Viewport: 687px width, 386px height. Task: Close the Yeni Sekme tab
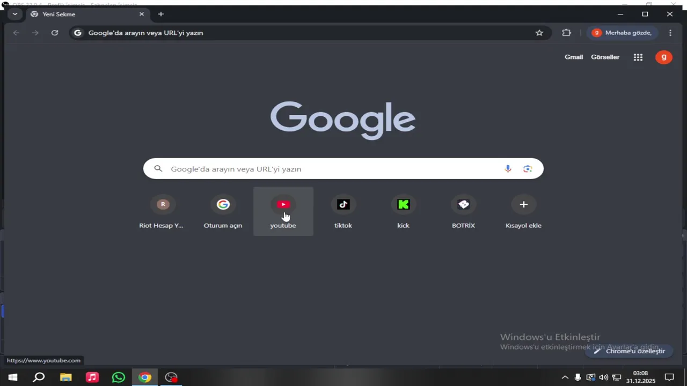[142, 14]
